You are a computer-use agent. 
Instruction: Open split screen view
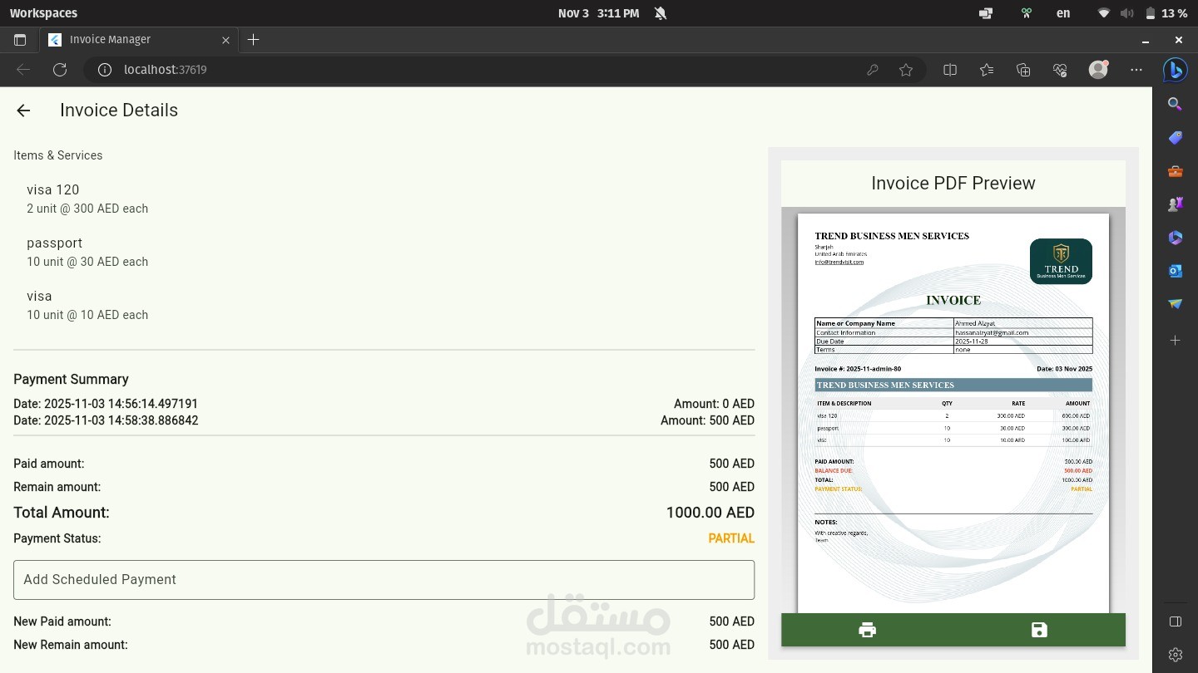[x=950, y=70]
